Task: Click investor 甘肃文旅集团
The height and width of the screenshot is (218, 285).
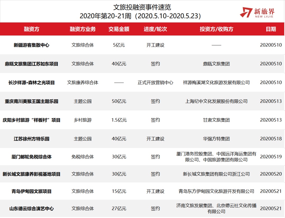Action: point(216,120)
